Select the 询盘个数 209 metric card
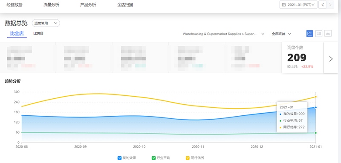 tap(303, 57)
